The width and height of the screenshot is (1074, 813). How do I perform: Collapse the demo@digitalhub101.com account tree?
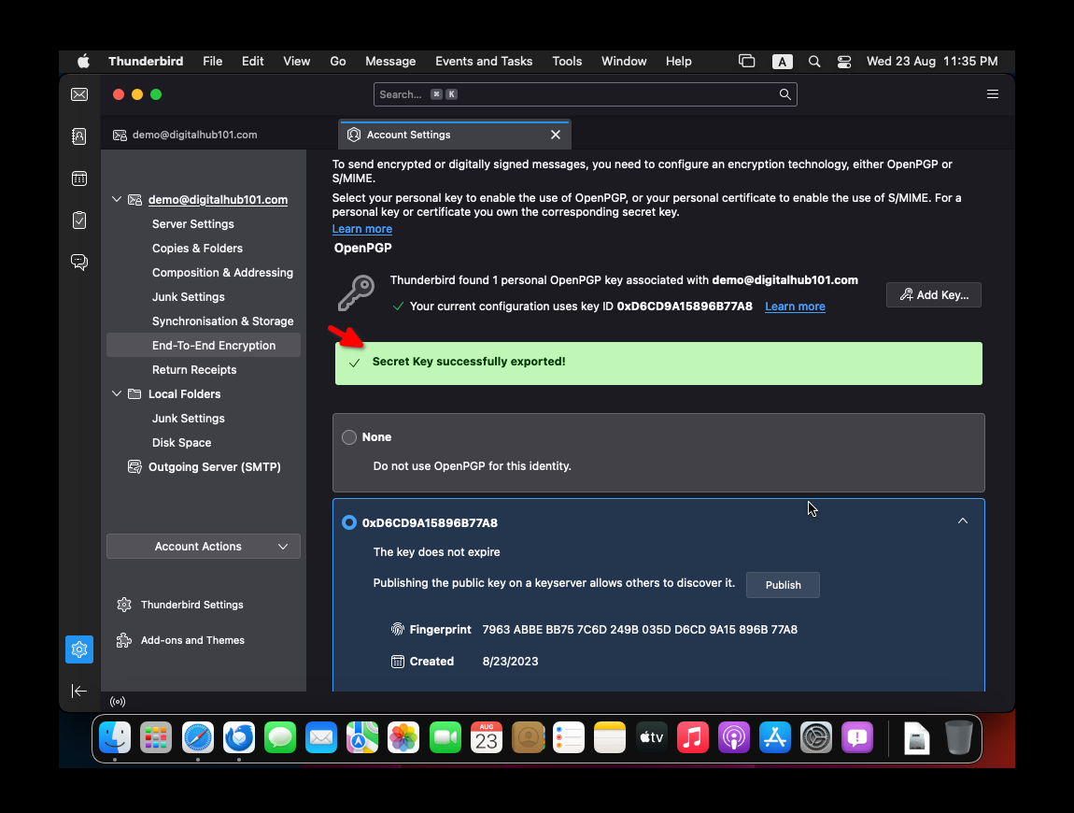click(x=117, y=199)
